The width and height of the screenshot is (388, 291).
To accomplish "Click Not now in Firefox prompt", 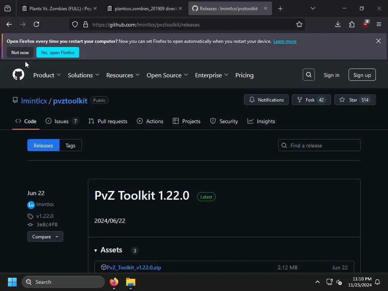I will coord(20,52).
